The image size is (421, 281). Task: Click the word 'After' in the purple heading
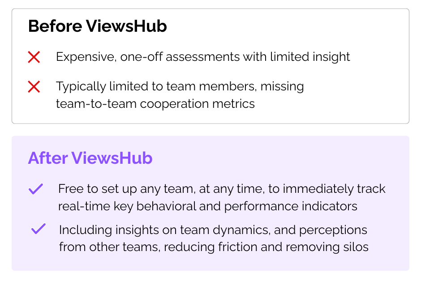48,158
